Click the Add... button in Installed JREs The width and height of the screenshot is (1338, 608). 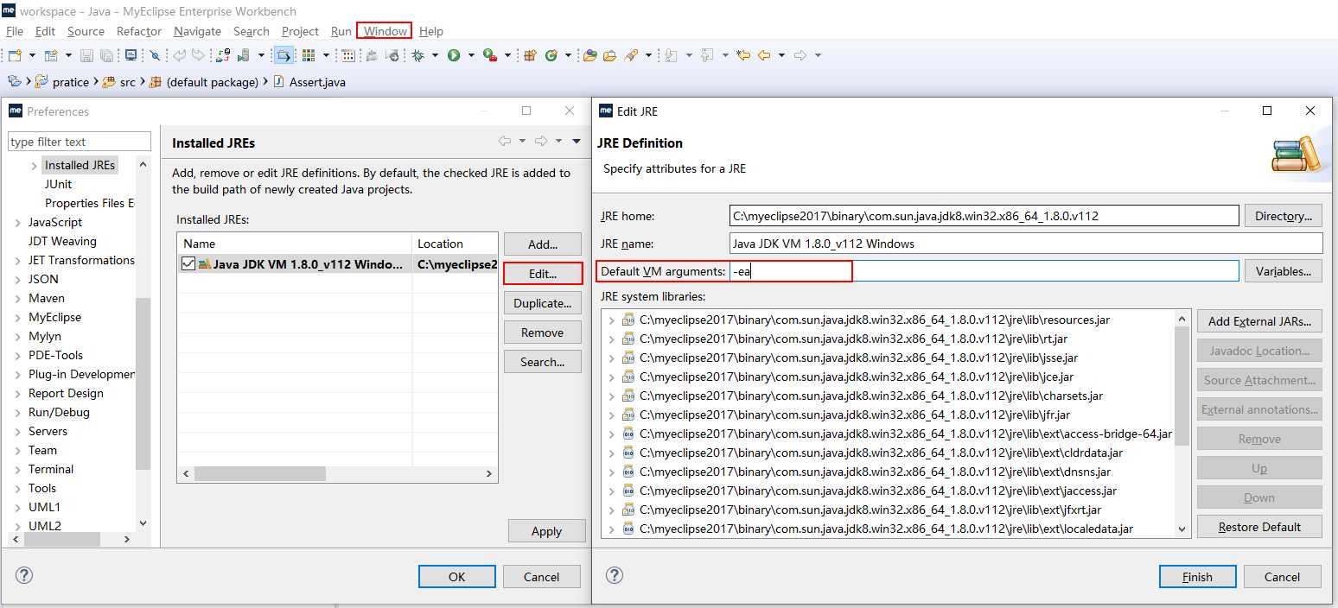(543, 244)
